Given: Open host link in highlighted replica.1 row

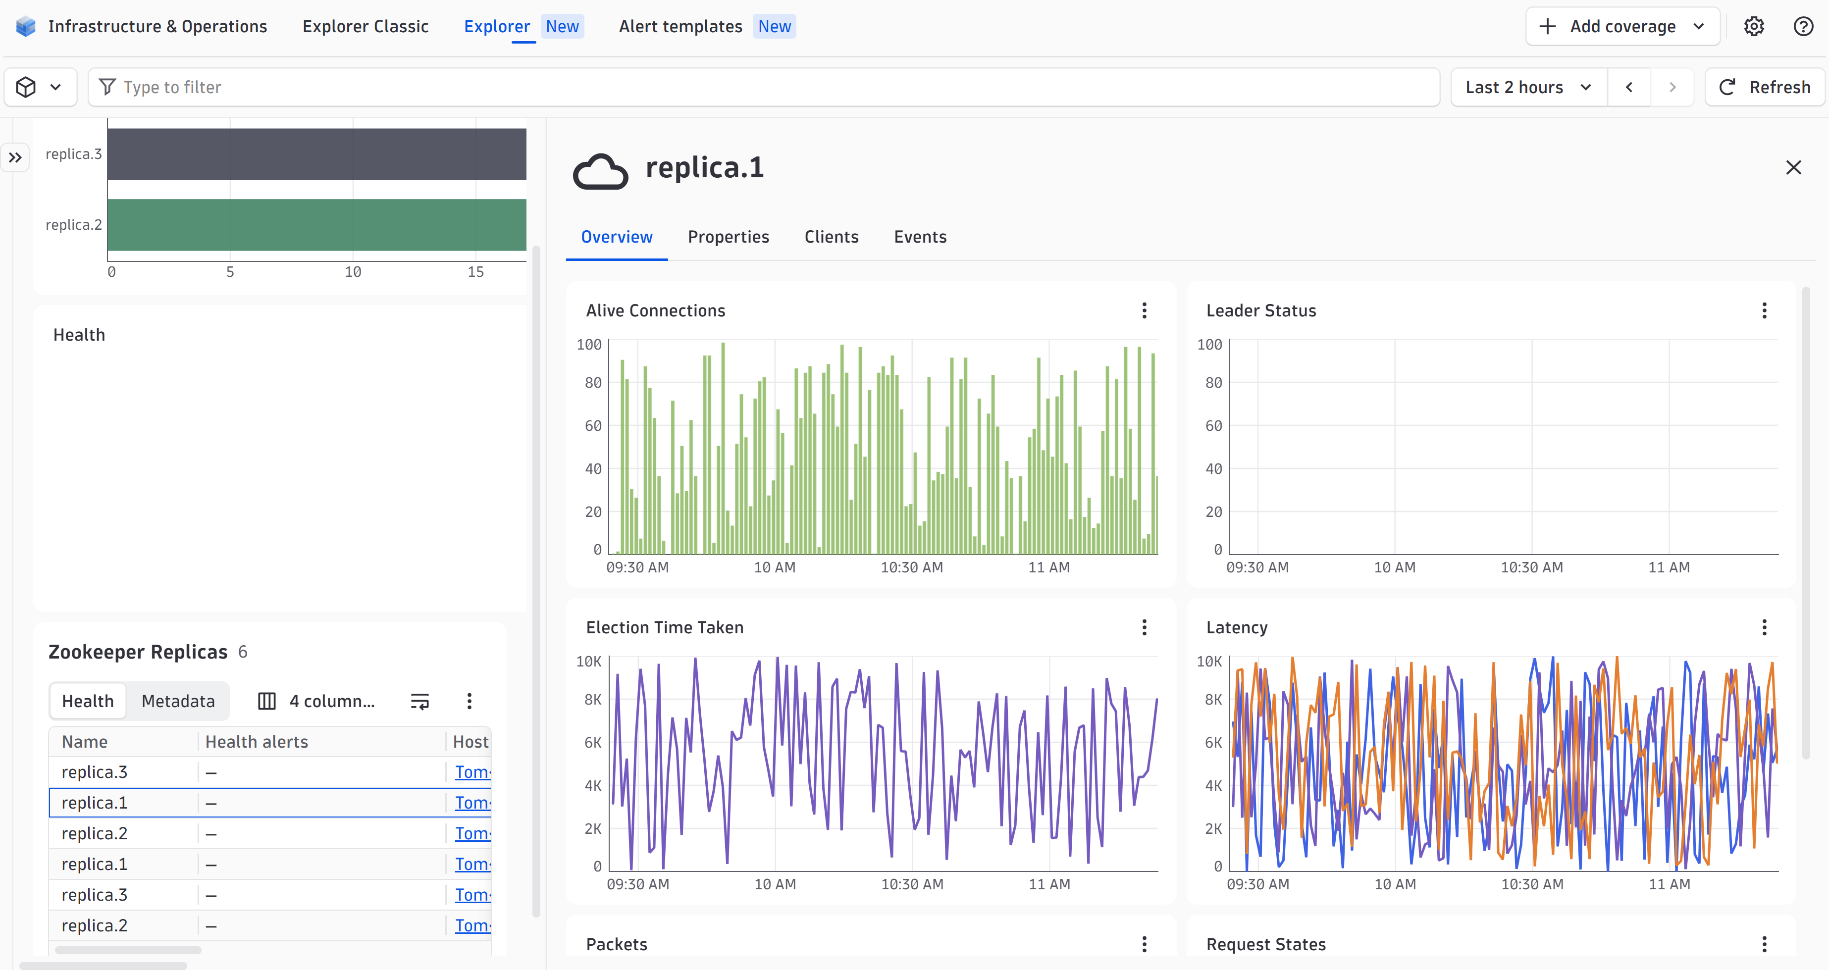Looking at the screenshot, I should click(x=473, y=803).
